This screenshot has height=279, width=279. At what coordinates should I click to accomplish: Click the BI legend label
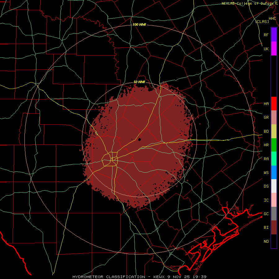pos(266,228)
